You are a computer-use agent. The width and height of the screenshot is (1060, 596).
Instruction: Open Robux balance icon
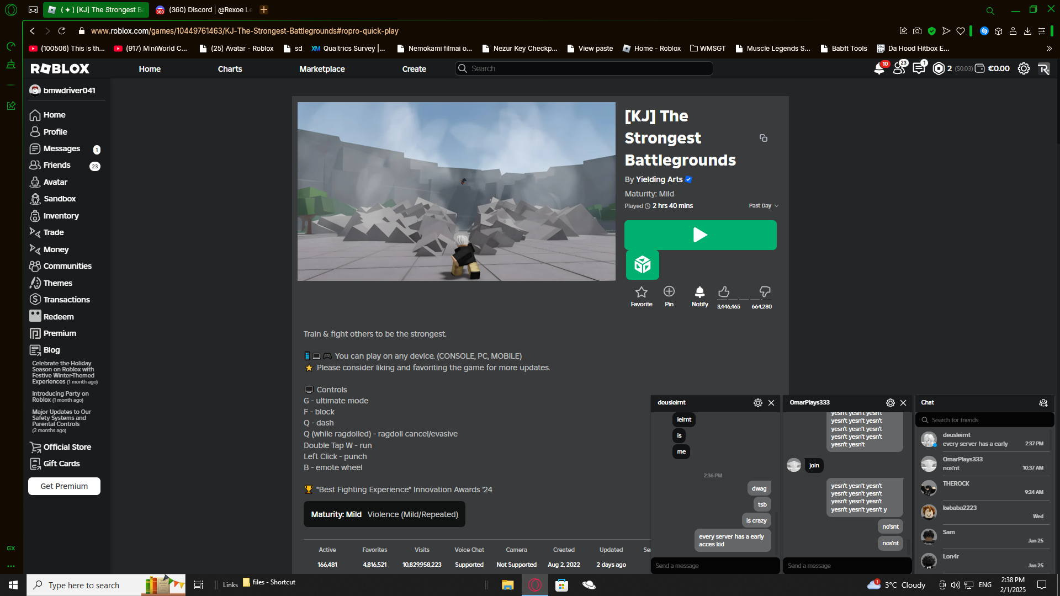pos(939,68)
